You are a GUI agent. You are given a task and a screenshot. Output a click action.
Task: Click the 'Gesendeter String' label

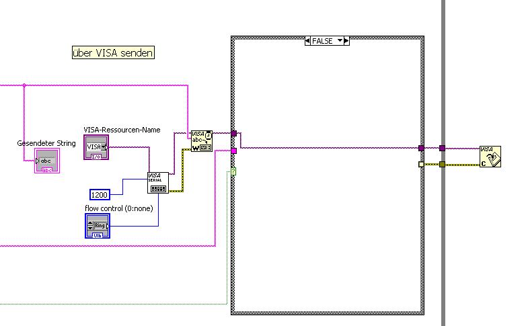(46, 143)
